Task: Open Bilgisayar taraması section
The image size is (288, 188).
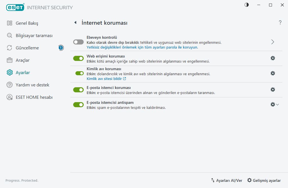Action: (x=34, y=36)
